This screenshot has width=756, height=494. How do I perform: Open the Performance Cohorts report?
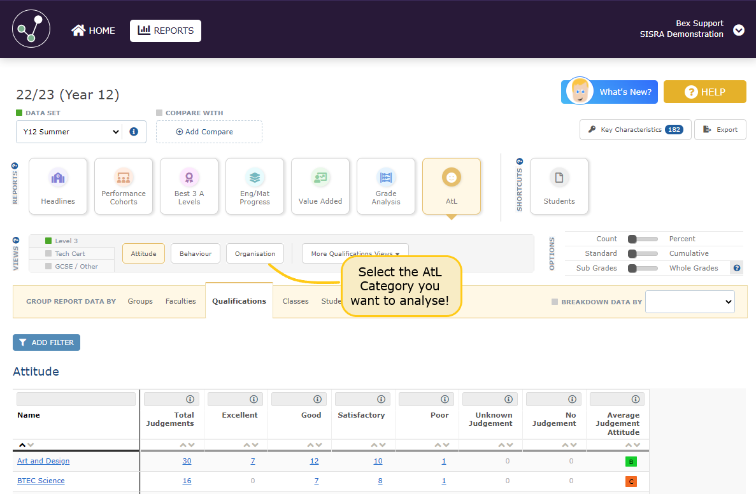coord(124,186)
